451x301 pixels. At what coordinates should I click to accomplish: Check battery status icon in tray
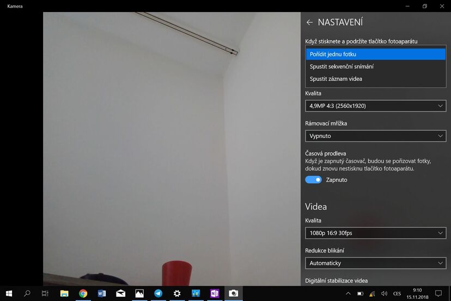coord(360,293)
